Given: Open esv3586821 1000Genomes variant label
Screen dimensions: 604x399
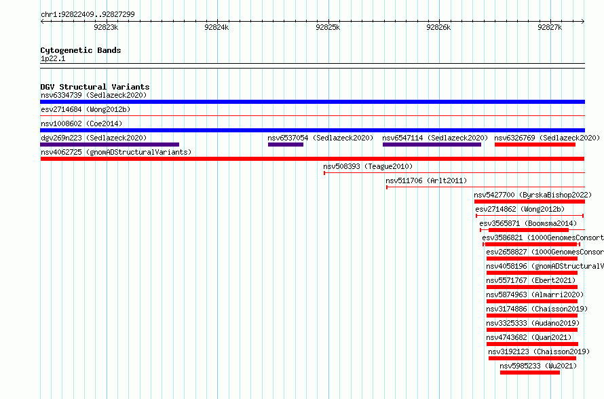Looking at the screenshot, I should coord(543,237).
